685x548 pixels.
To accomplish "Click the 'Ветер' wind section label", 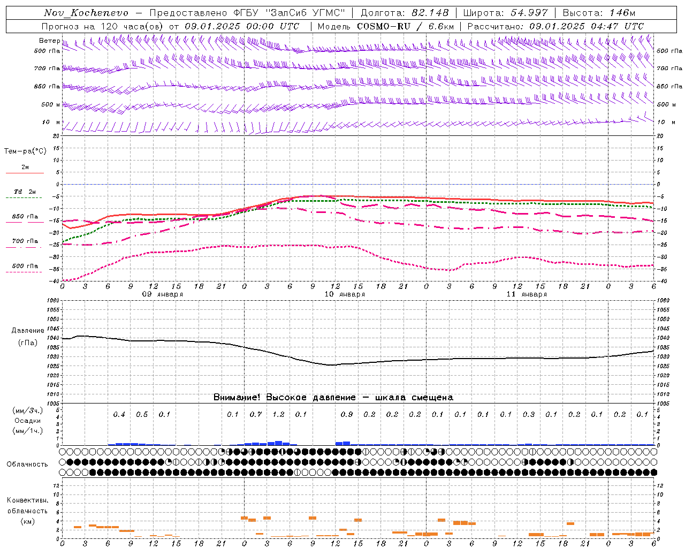I will [x=49, y=41].
